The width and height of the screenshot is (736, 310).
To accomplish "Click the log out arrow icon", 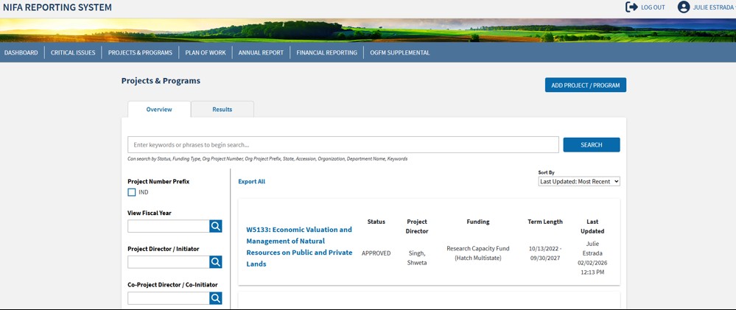I will (x=631, y=7).
